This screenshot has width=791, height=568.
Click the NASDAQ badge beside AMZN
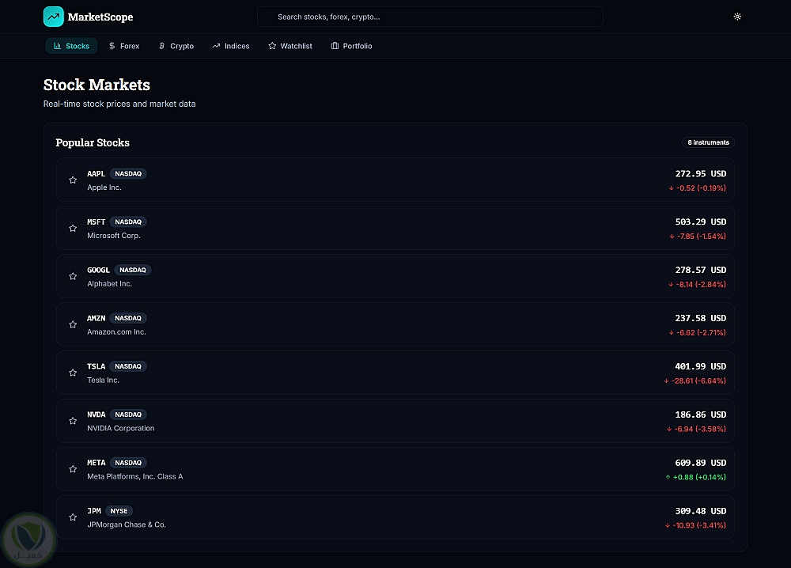tap(128, 318)
